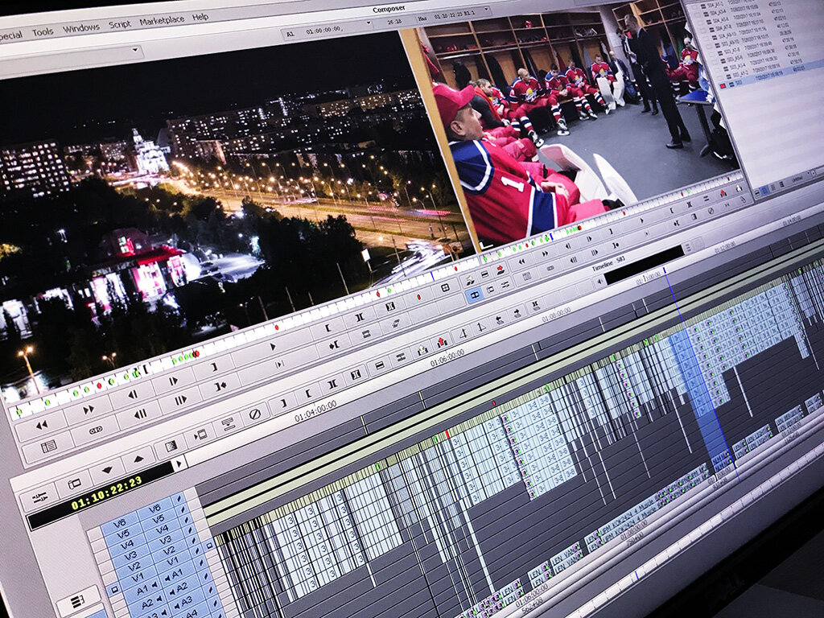
Task: Click the video quality icon in timeline toolbar
Action: (200, 435)
